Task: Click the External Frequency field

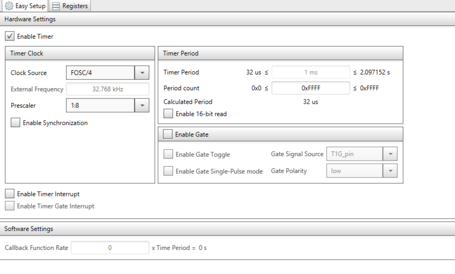Action: (x=108, y=89)
